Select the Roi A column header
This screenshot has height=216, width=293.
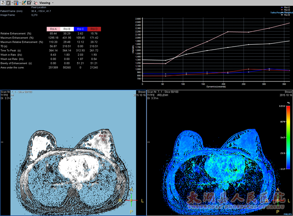coord(53,29)
